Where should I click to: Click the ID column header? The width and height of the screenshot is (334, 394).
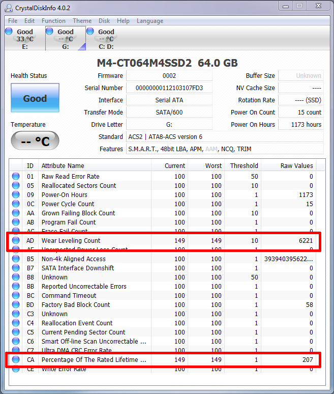click(x=30, y=165)
